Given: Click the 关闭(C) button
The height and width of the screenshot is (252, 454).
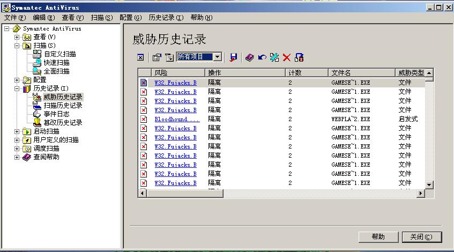Looking at the screenshot, I should coord(421,237).
